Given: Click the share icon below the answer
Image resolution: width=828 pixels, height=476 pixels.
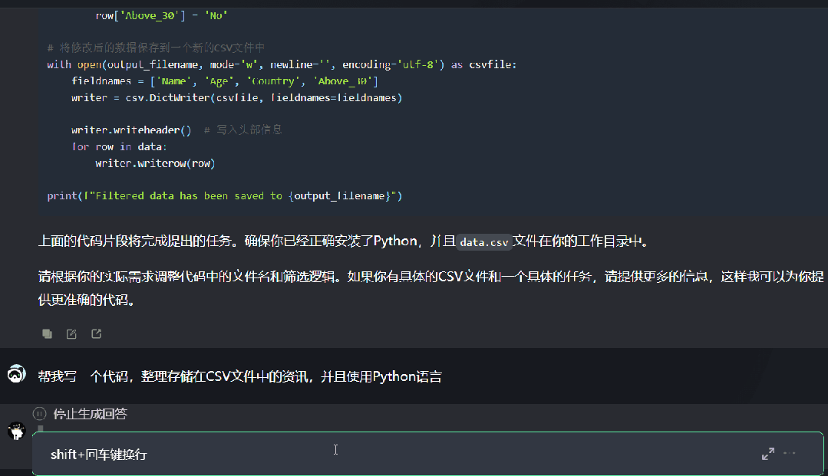Looking at the screenshot, I should [96, 333].
